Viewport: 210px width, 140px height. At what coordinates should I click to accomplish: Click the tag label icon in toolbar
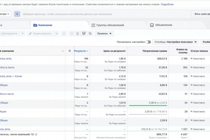coord(90,34)
